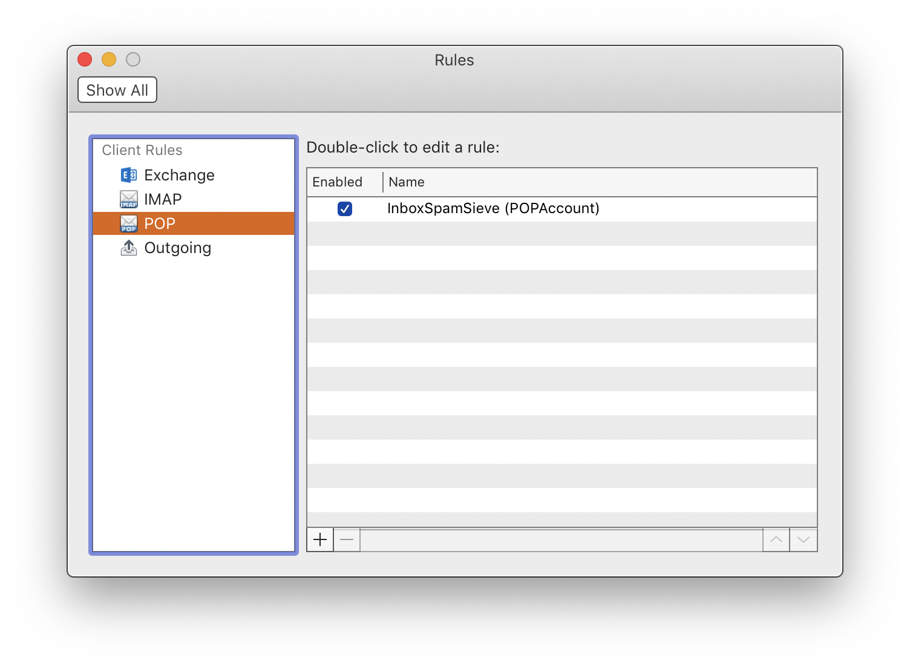Click the Name column header

coord(406,182)
